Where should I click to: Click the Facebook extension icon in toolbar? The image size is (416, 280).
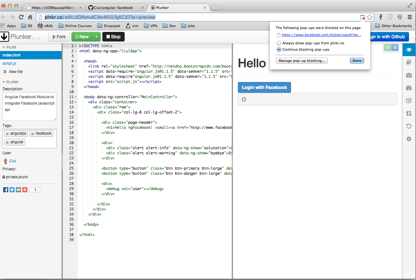coord(381,17)
